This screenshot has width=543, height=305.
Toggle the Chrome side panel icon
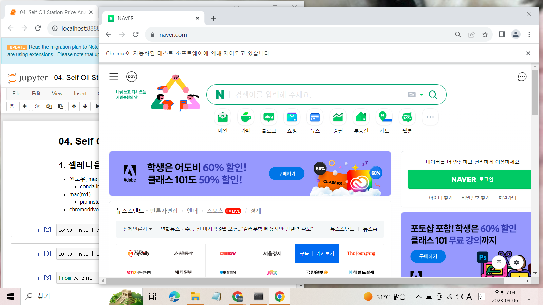tap(502, 34)
